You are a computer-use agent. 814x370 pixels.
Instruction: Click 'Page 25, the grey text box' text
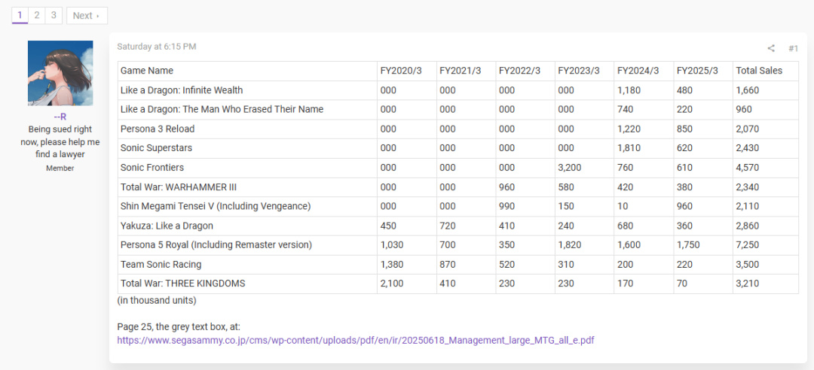pos(177,327)
